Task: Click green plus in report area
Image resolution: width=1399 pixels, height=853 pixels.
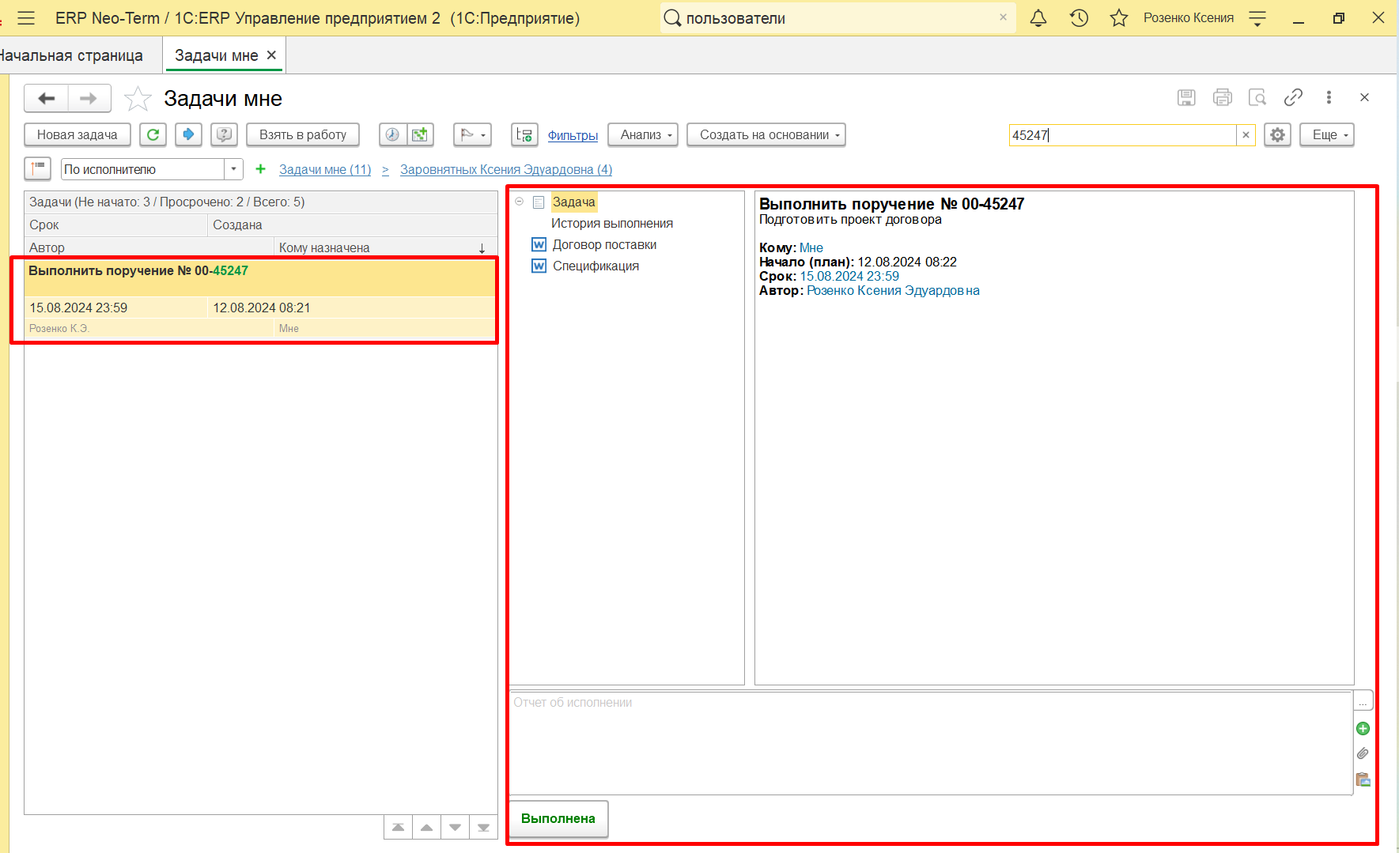Action: [x=1363, y=728]
